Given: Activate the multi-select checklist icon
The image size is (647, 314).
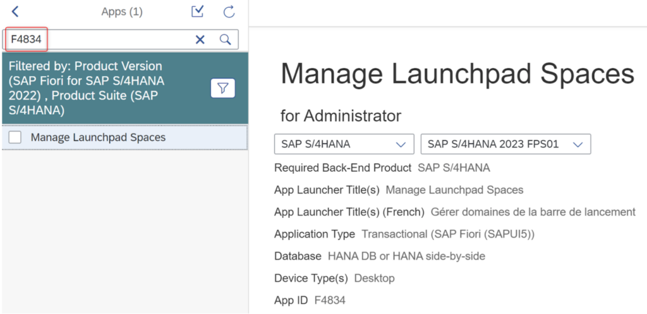Looking at the screenshot, I should (x=198, y=11).
